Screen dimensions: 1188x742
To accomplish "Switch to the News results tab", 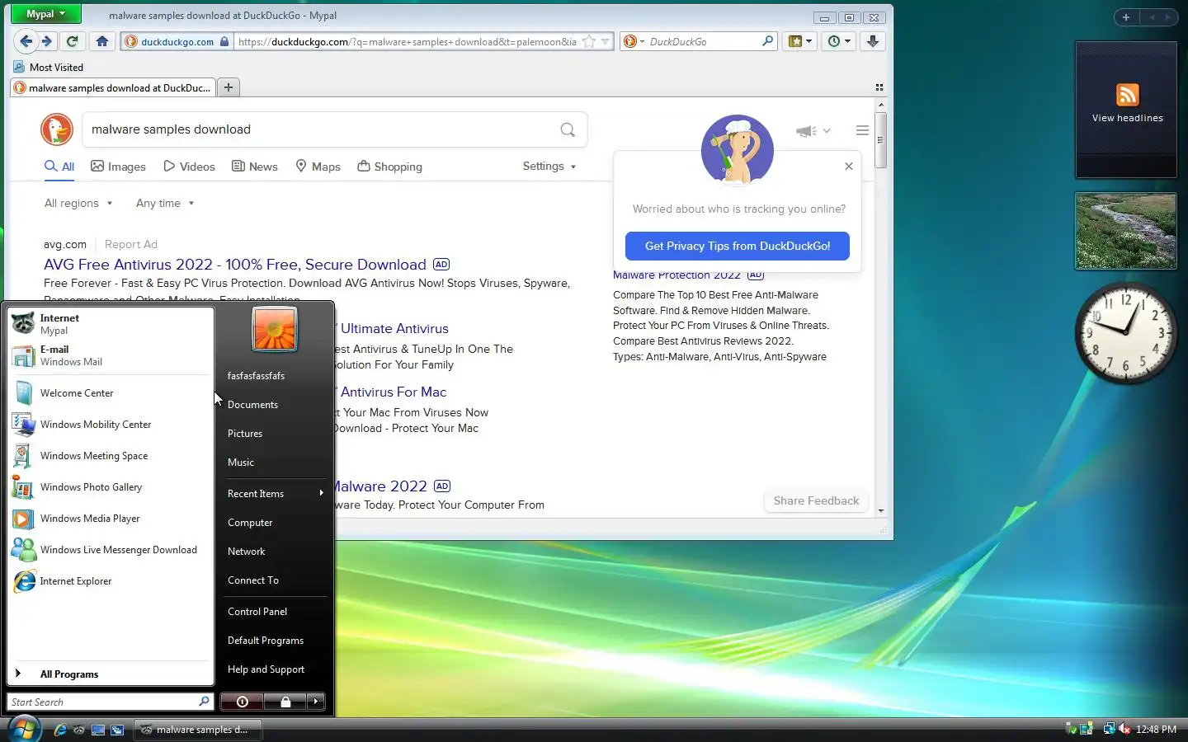I will [x=254, y=167].
